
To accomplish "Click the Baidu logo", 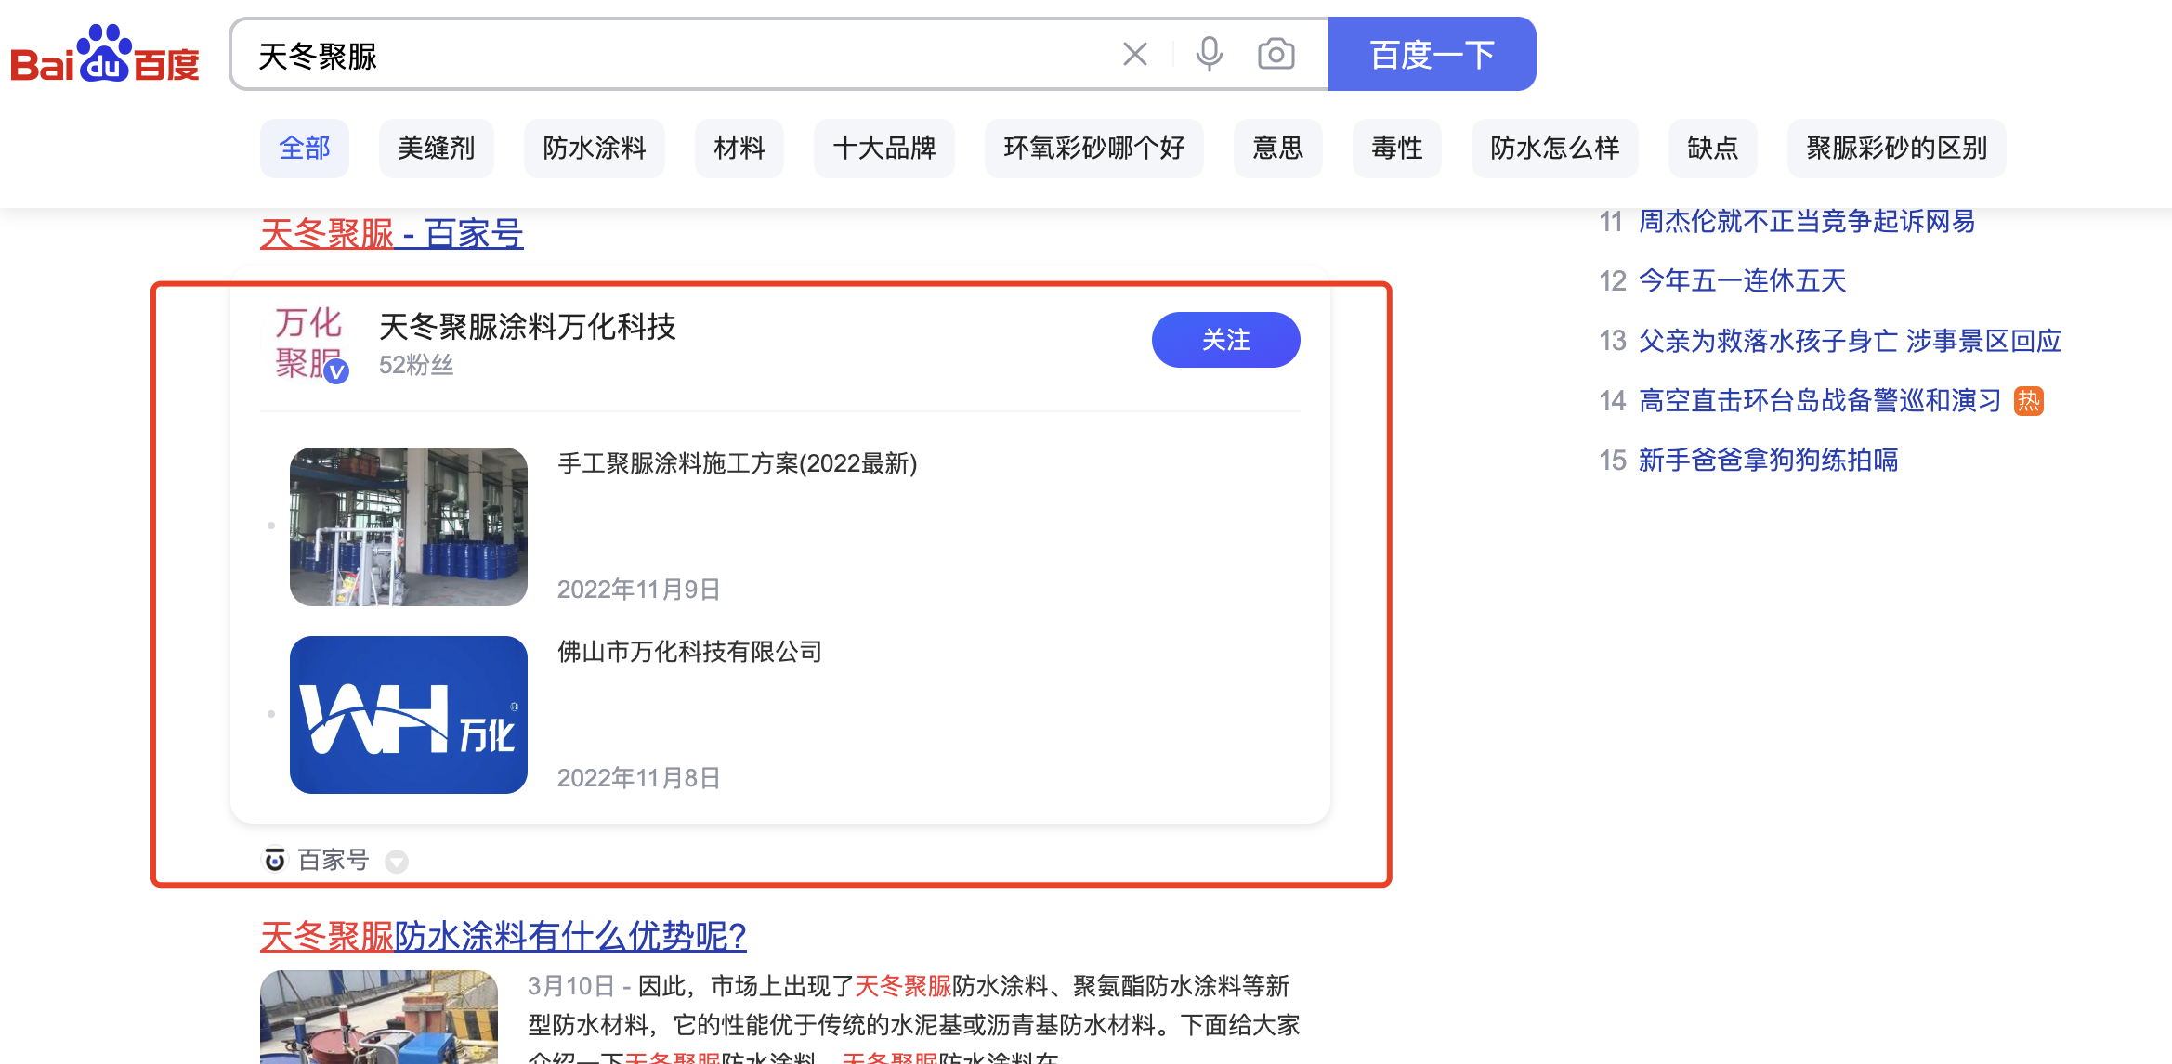I will coord(105,54).
